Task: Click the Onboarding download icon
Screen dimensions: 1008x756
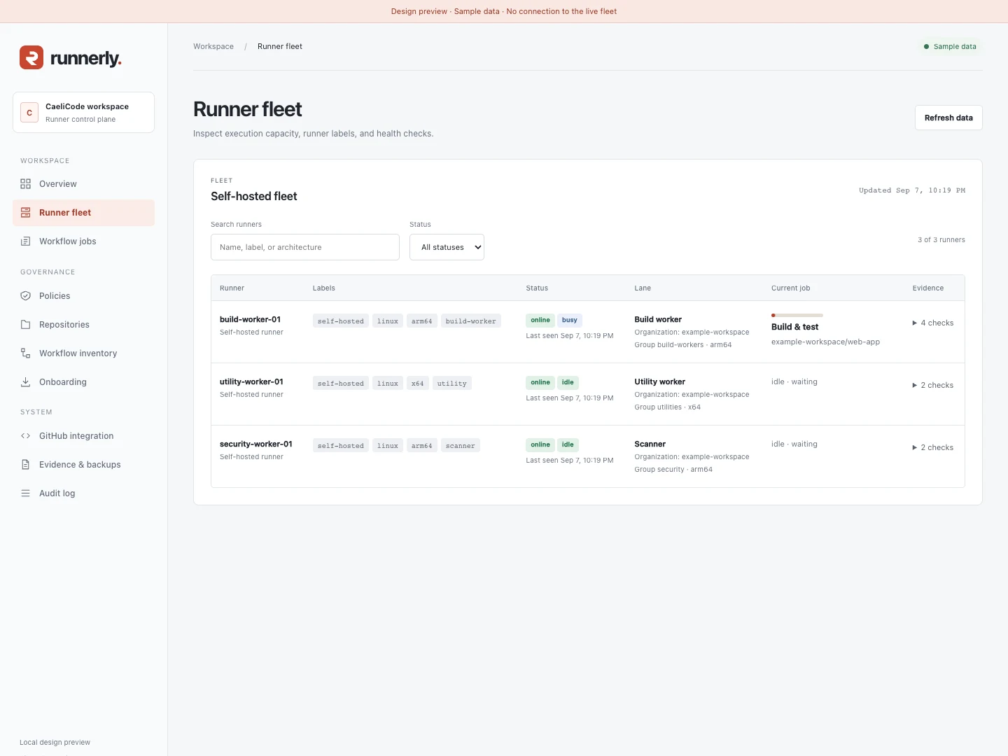Action: coord(26,382)
